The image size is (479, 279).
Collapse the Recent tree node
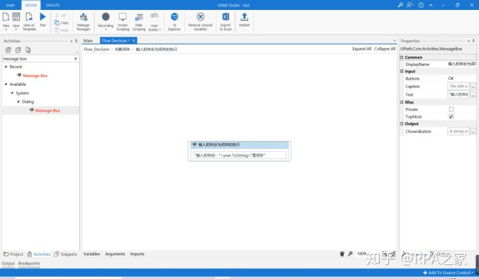6,66
